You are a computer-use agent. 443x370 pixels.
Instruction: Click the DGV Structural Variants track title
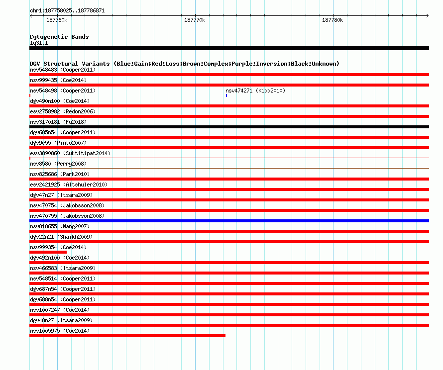(185, 64)
